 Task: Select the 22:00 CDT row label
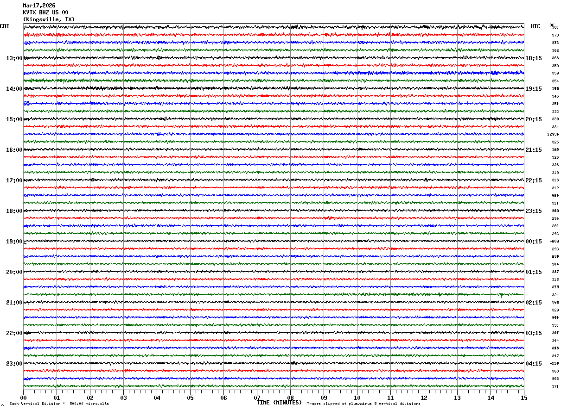coord(14,333)
